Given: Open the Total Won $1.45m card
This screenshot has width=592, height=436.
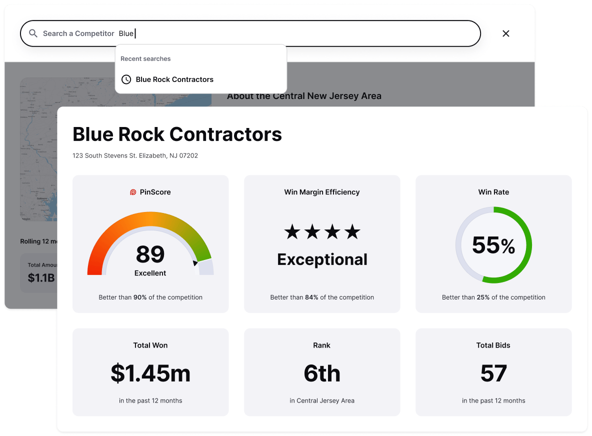Looking at the screenshot, I should tap(150, 372).
